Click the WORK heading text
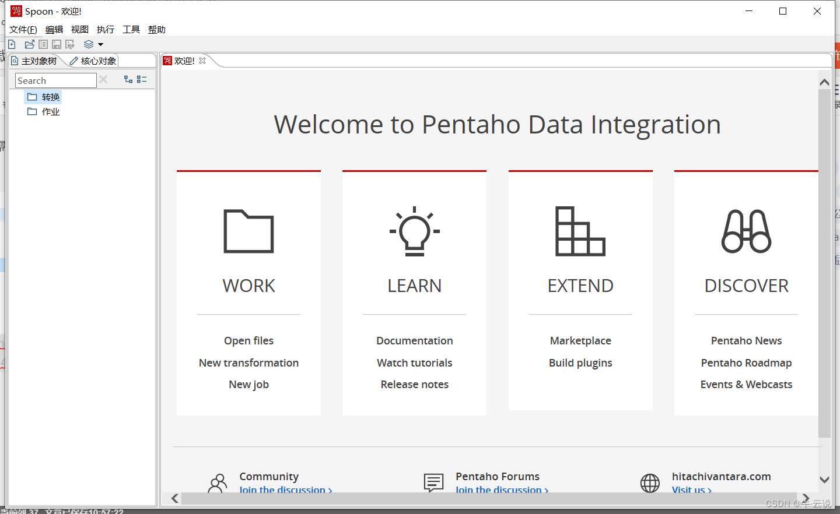 (249, 286)
